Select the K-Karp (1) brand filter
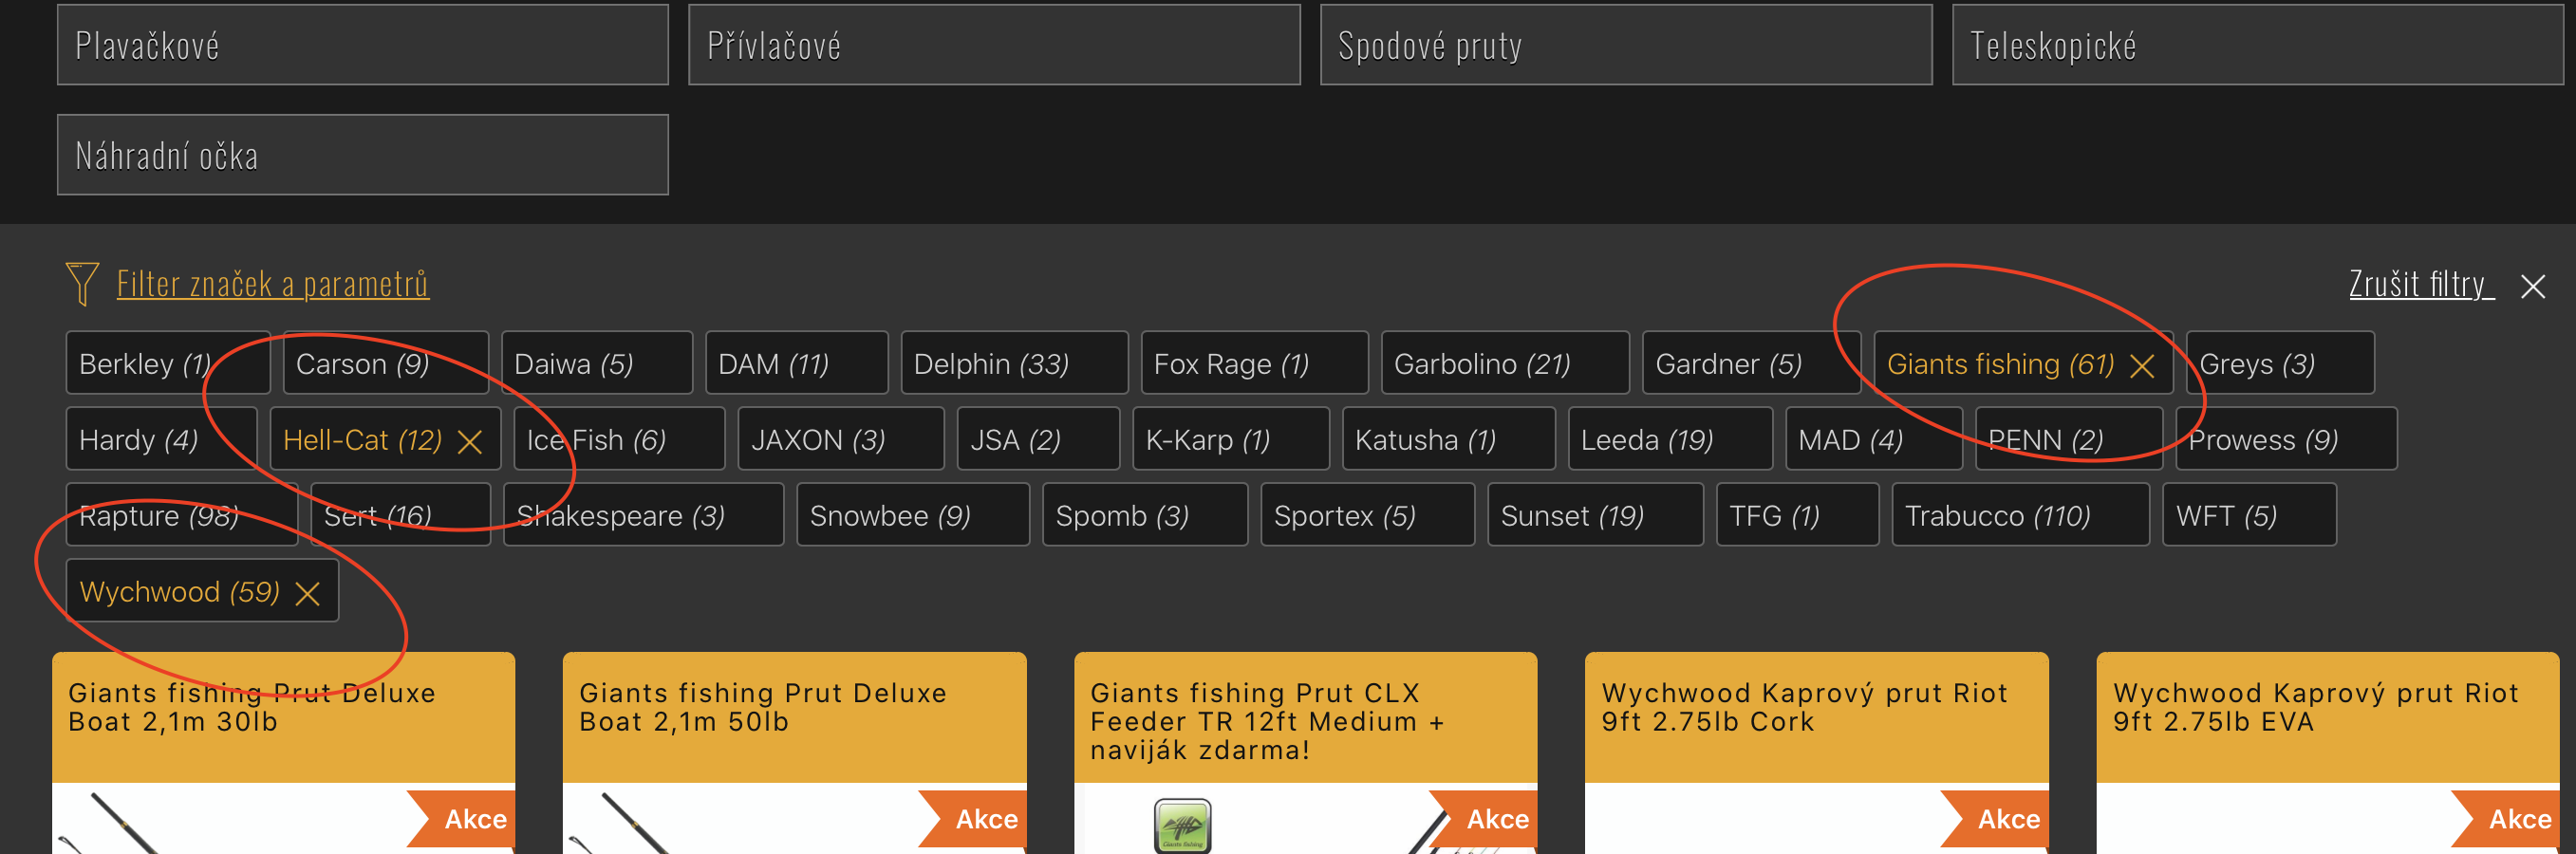The image size is (2576, 854). pyautogui.click(x=1231, y=439)
